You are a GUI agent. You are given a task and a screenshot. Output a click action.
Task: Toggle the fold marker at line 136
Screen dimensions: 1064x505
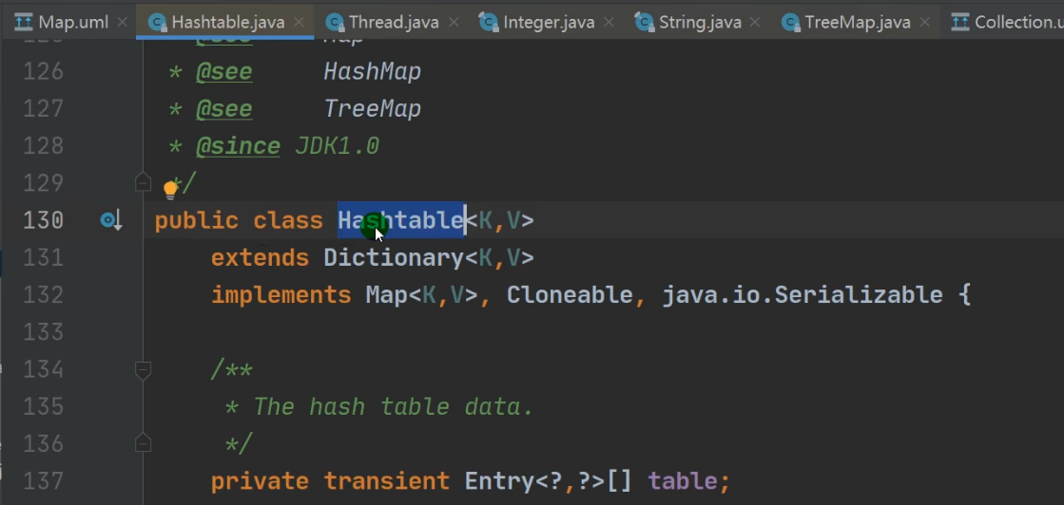point(144,442)
